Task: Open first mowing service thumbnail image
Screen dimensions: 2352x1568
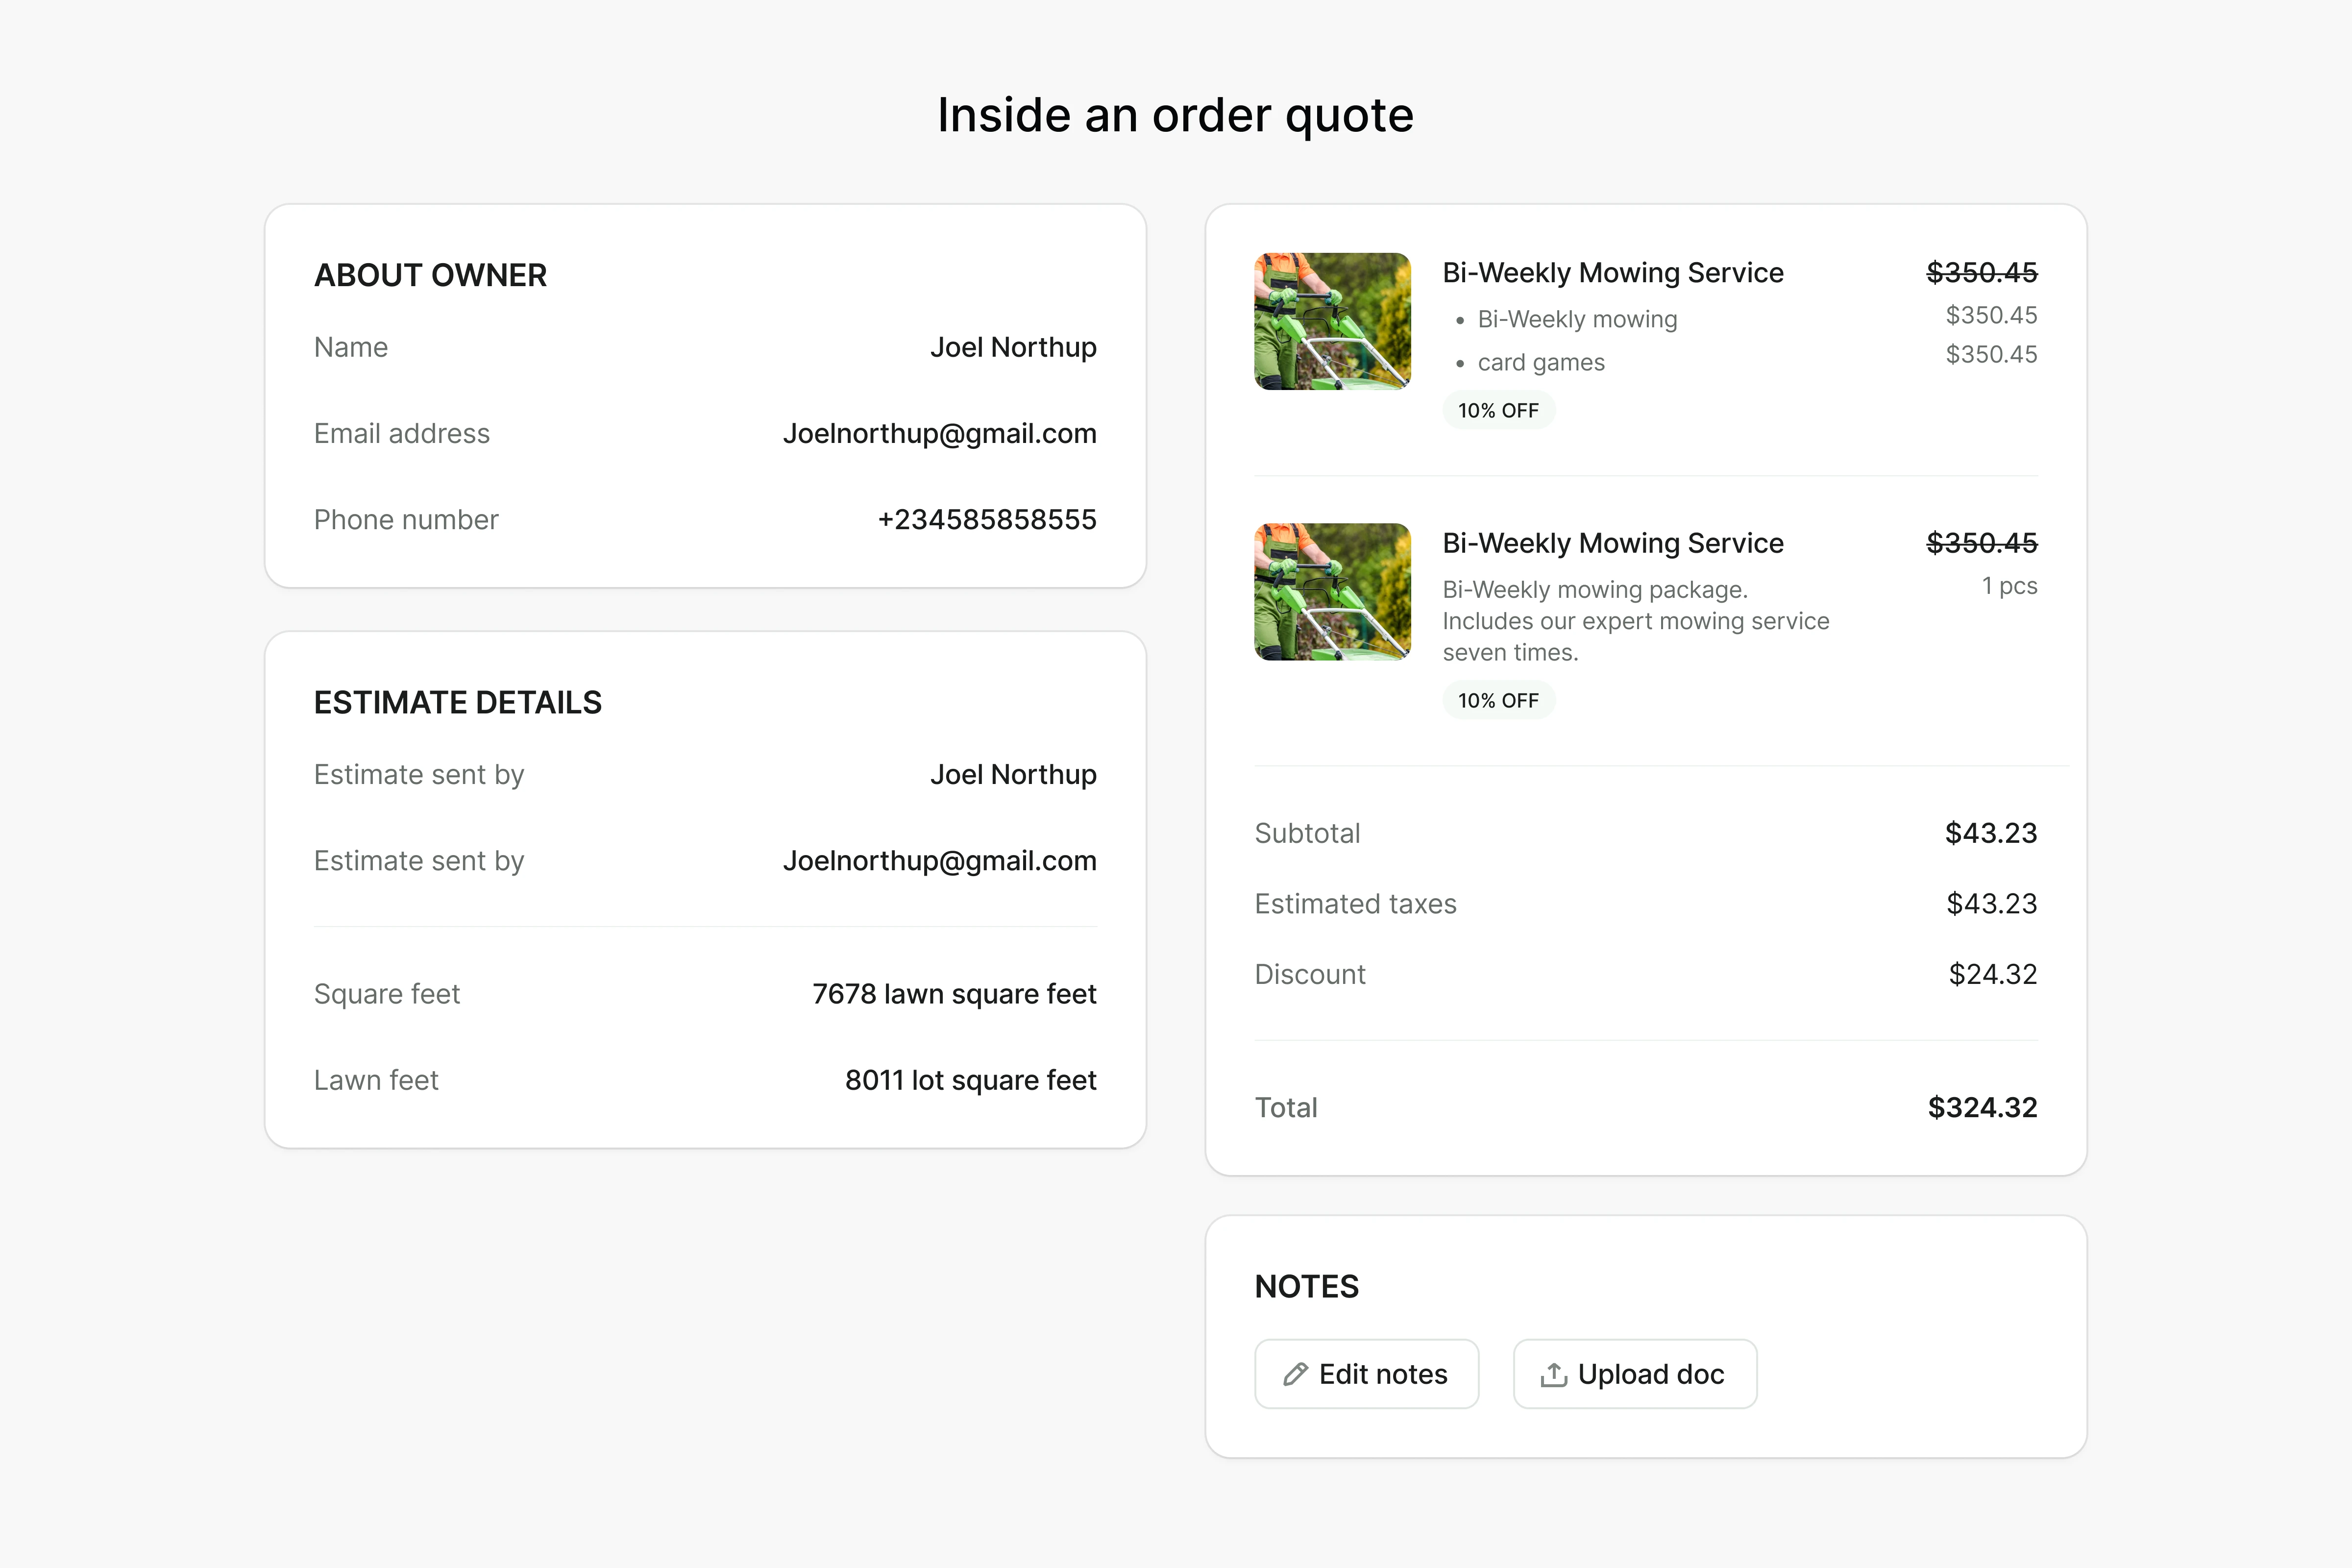Action: [x=1332, y=321]
